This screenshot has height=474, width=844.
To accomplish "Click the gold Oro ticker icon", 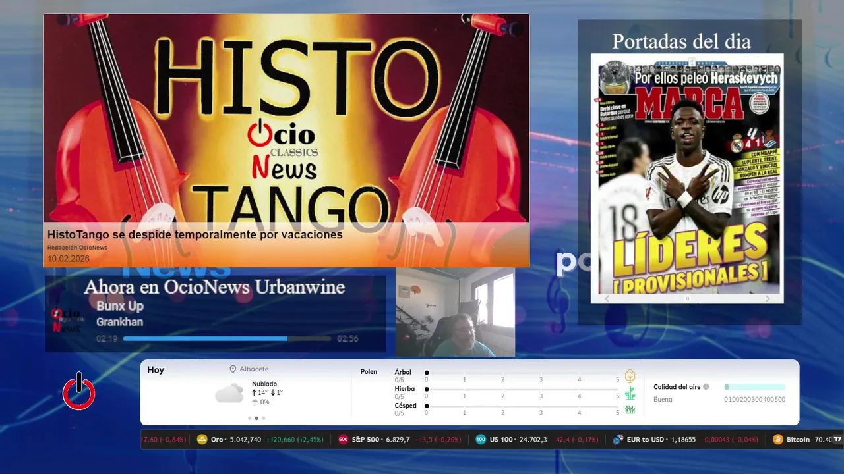I will pyautogui.click(x=202, y=439).
